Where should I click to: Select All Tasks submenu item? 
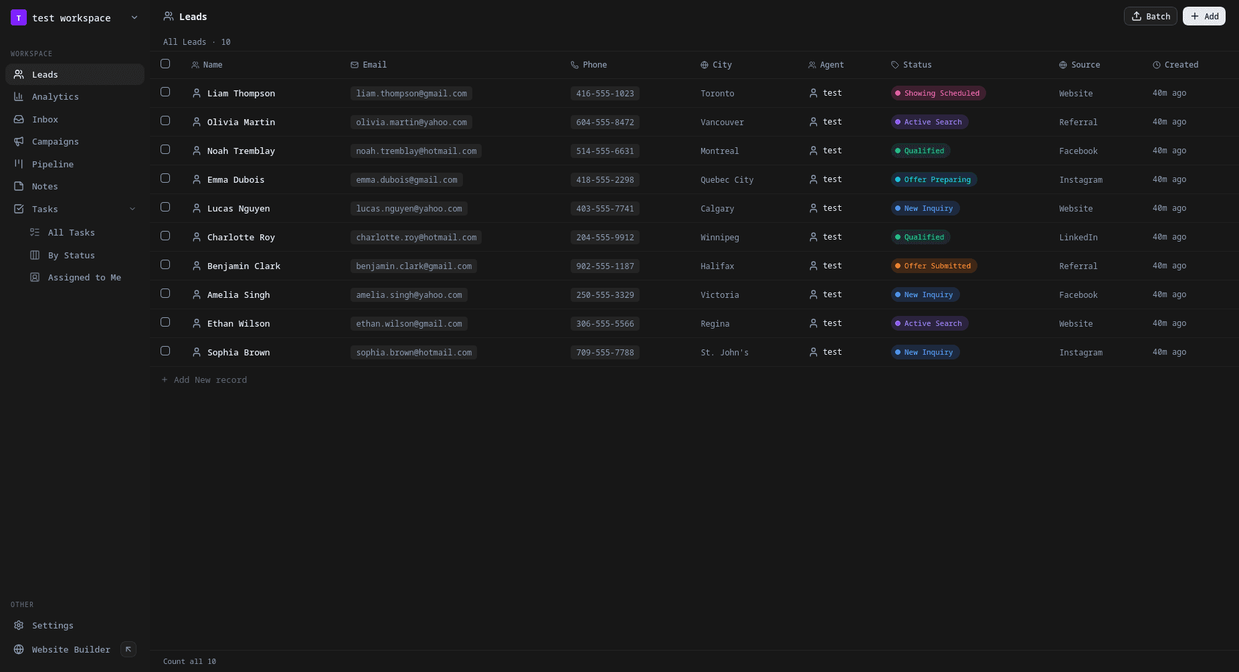coord(83,232)
